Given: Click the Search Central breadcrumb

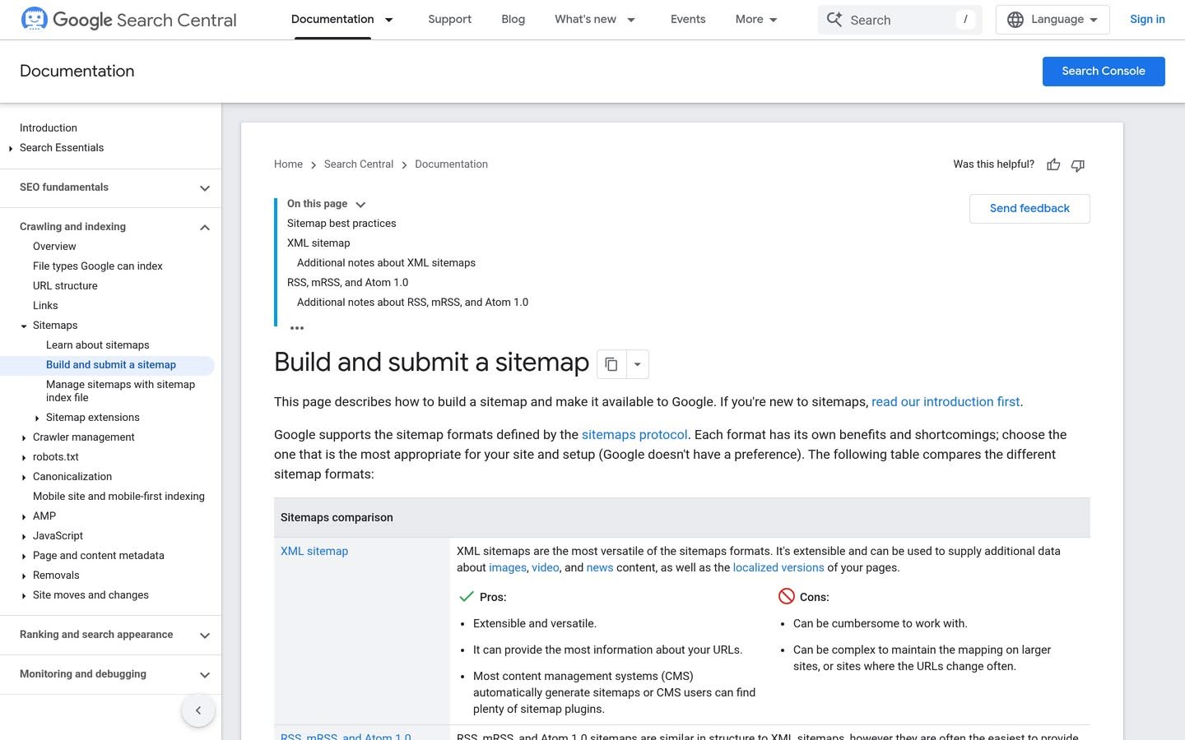Looking at the screenshot, I should [x=359, y=164].
